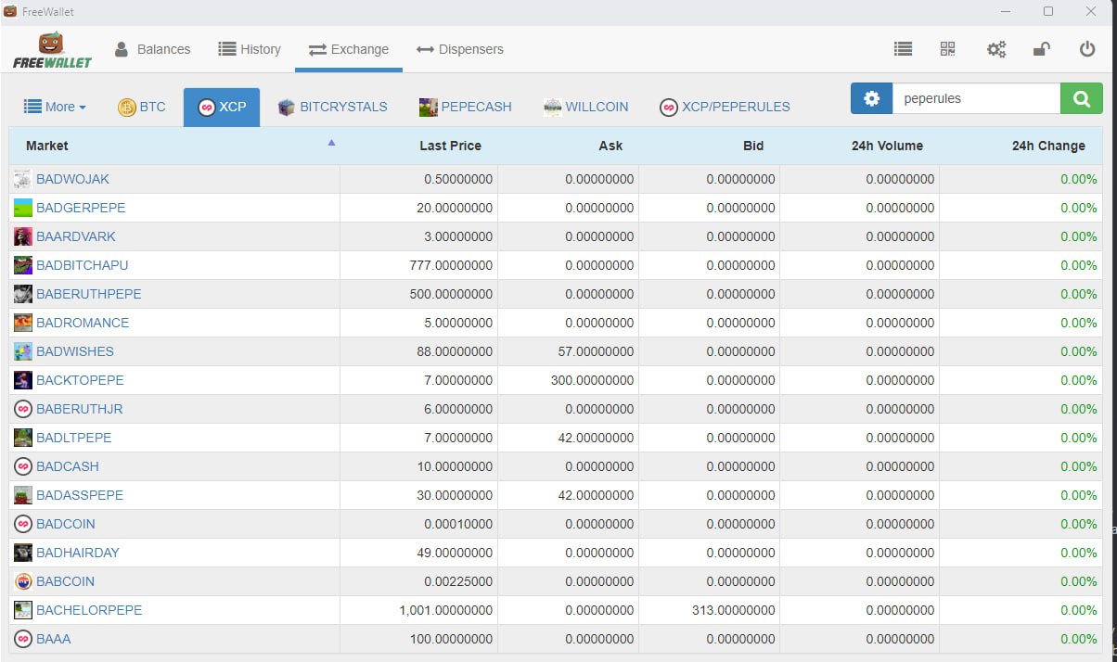The image size is (1117, 662).
Task: Click the last price 49.00000000
Action: (455, 553)
